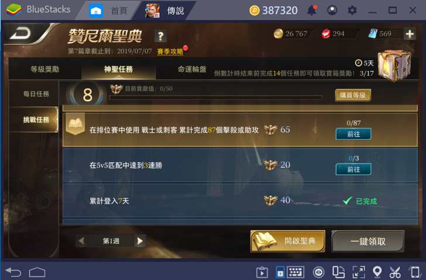Toggle fullscreen with expand arrows icon
The image size is (426, 280).
359,272
